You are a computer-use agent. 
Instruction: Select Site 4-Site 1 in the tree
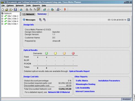tap(13, 24)
